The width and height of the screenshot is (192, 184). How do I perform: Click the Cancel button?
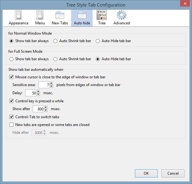point(173,173)
